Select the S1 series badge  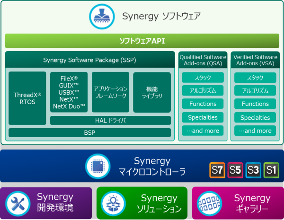271,169
